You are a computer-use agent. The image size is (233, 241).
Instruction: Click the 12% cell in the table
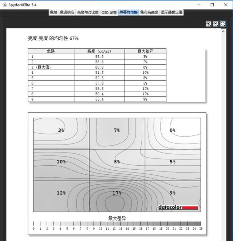[x=145, y=88]
